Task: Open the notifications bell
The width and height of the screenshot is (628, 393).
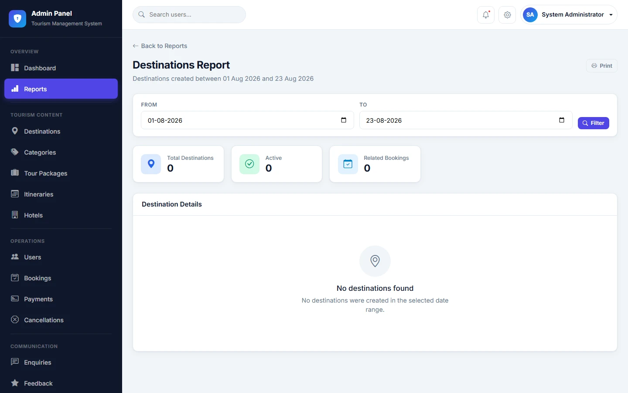Action: (486, 15)
